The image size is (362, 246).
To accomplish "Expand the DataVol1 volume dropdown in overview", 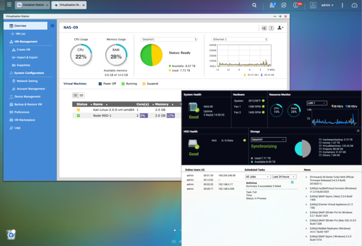I will (x=169, y=39).
